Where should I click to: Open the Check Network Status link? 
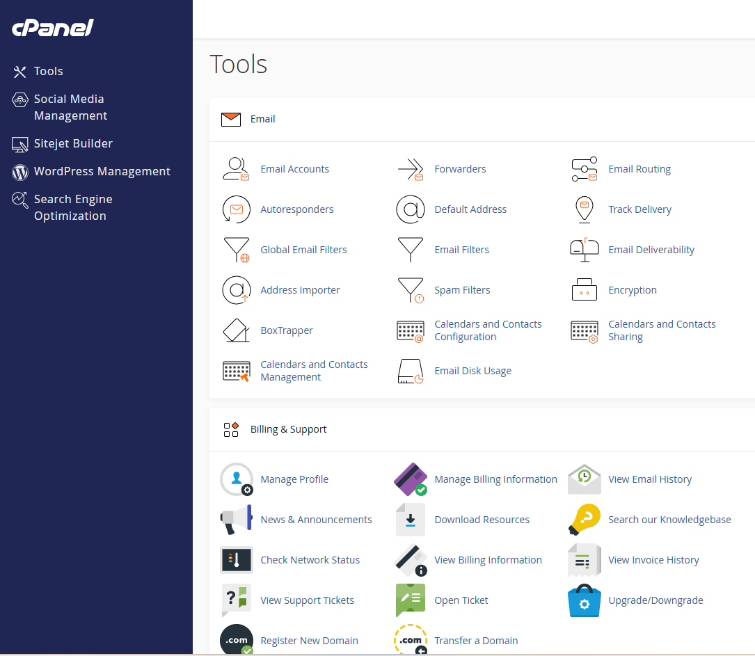310,560
